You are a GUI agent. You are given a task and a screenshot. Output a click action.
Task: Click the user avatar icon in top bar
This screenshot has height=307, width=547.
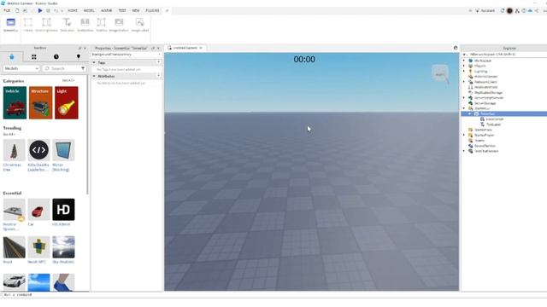[509, 11]
